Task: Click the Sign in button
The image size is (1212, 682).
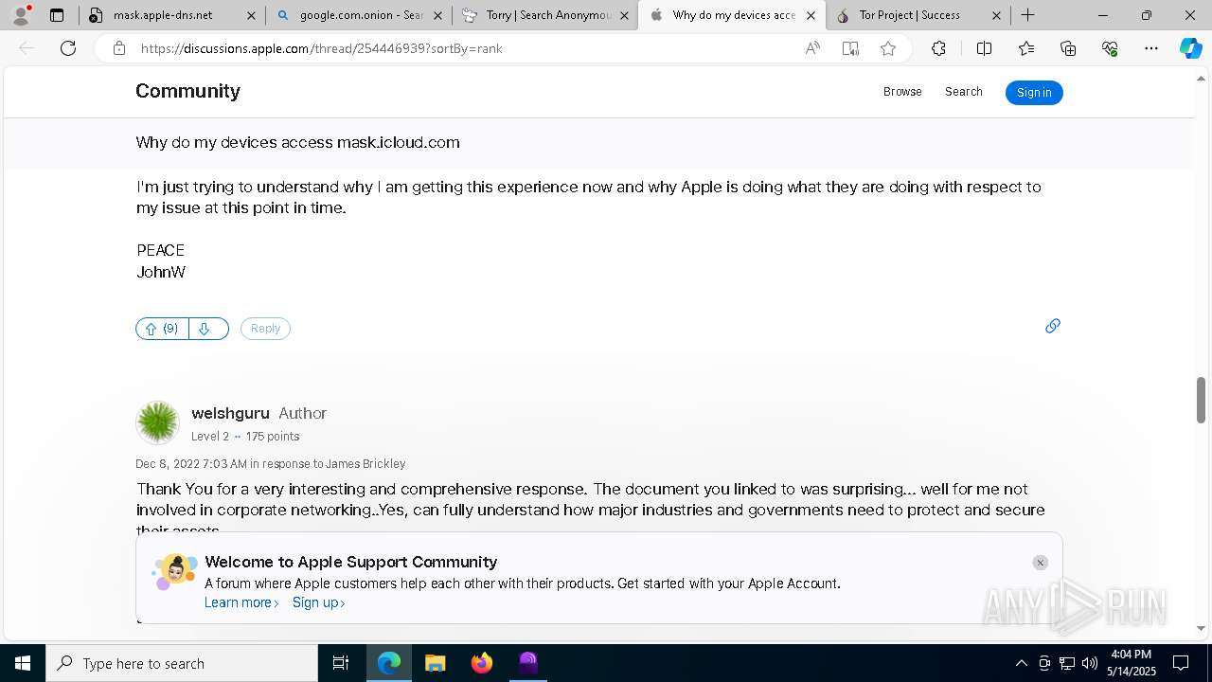Action: click(x=1034, y=92)
